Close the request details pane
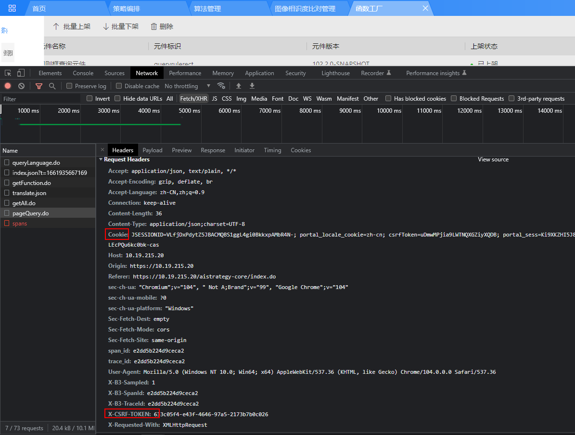The width and height of the screenshot is (575, 435). [102, 150]
